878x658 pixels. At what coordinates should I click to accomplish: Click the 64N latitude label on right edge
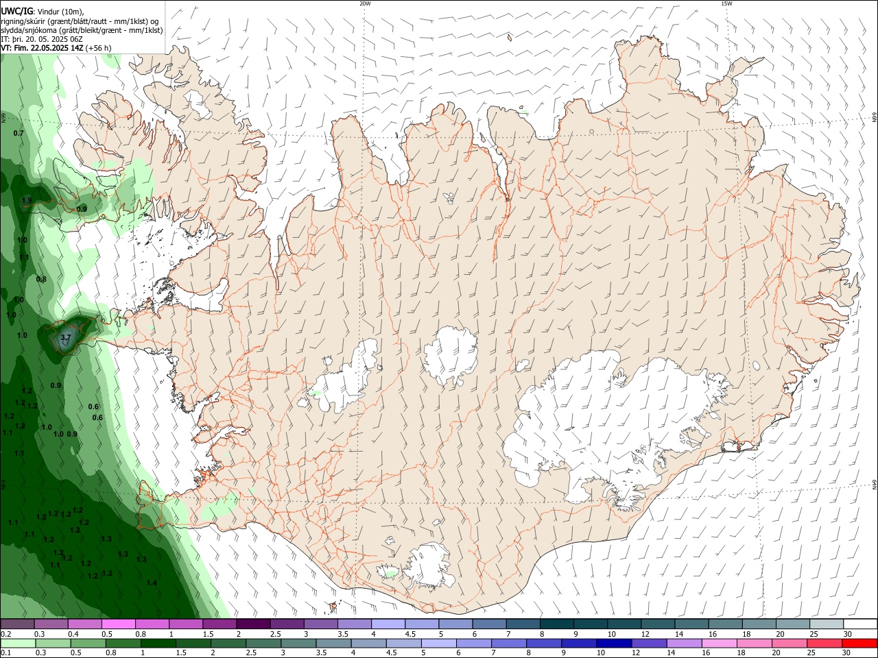point(875,485)
